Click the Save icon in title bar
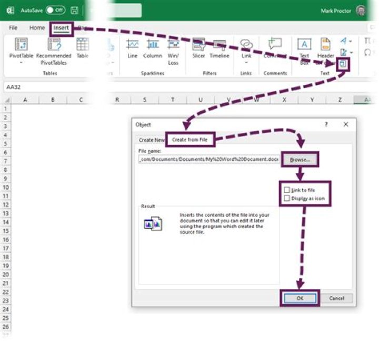This screenshot has height=341, width=379. pyautogui.click(x=74, y=11)
